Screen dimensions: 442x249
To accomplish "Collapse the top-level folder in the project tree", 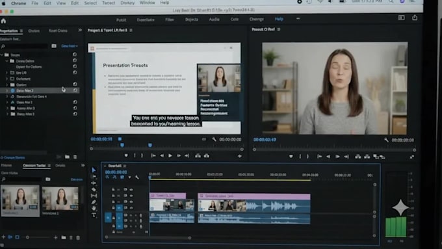I will (2, 55).
